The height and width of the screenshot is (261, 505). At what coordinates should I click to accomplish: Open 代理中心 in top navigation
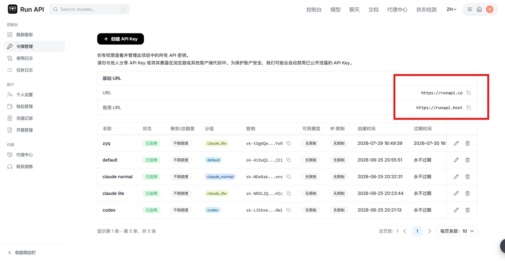(397, 10)
